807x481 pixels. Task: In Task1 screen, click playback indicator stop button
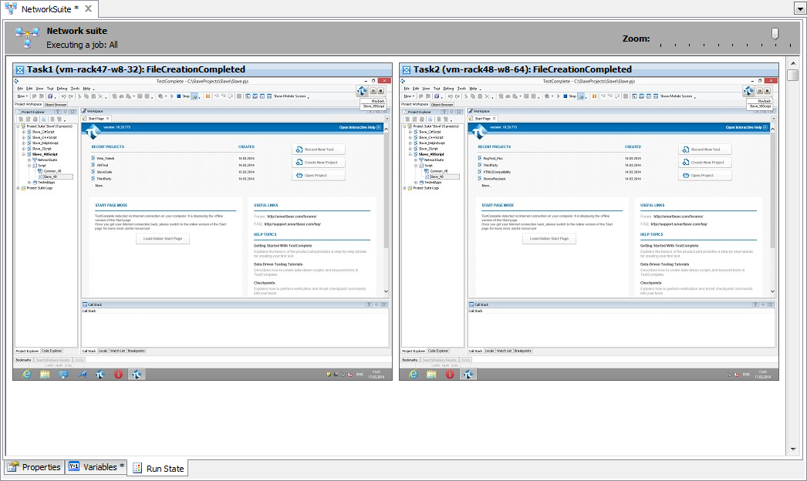[381, 90]
